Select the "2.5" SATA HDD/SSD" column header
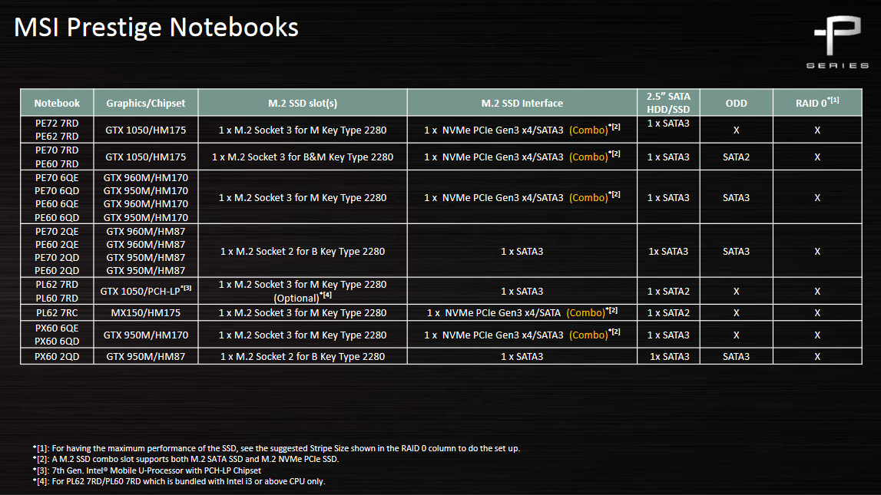Viewport: 881px width, 495px height. click(668, 103)
